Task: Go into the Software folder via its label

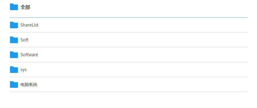Action: [x=29, y=55]
